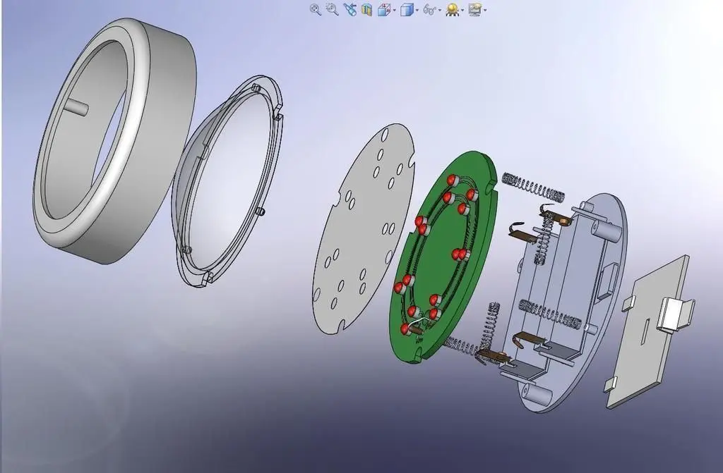Screen dimensions: 723x473
Task: Click the View Orientation cube icon
Action: [383, 10]
